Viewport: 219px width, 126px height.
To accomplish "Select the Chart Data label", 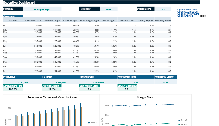I will coord(9,16).
